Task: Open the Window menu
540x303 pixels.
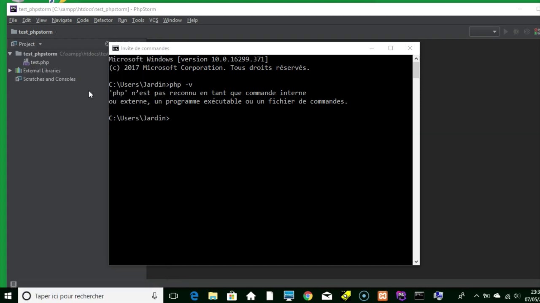Action: click(x=172, y=20)
